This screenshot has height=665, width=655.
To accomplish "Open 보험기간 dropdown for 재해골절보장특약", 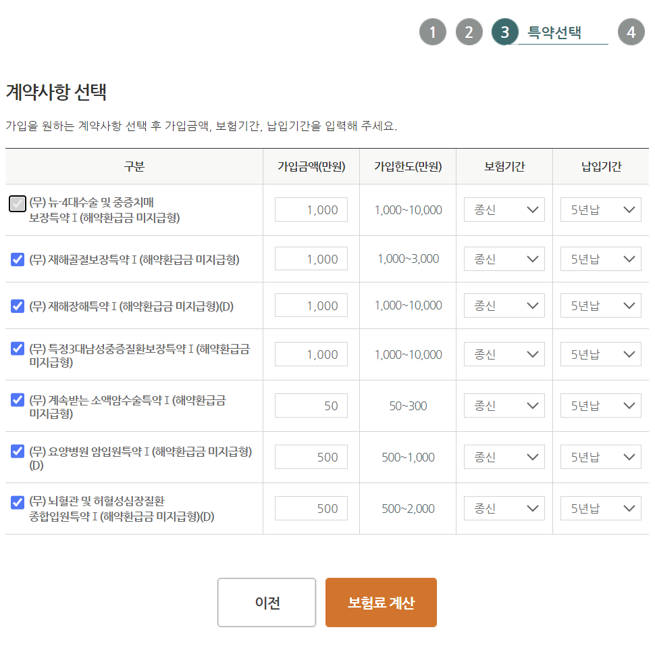I will 504,259.
